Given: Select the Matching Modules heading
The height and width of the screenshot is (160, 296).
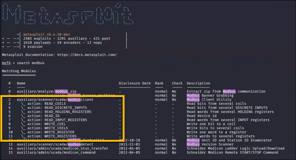Looking at the screenshot, I should click(x=19, y=71).
